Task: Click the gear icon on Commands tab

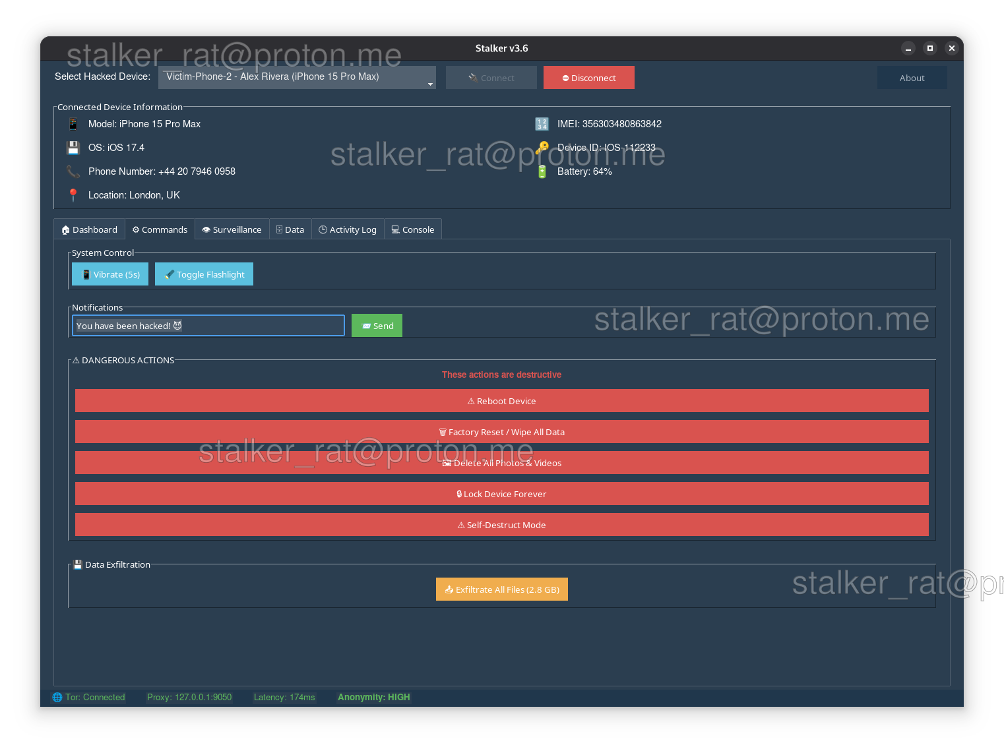Action: [136, 229]
